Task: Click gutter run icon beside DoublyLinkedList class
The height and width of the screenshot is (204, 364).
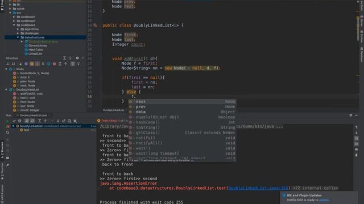Action: tap(95, 25)
